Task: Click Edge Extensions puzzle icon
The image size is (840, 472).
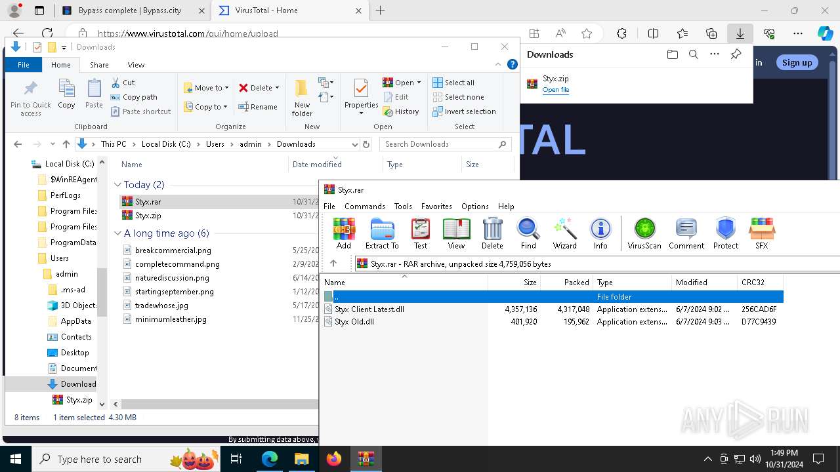Action: coord(621,33)
